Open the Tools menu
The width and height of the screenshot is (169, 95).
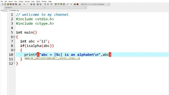[x=33, y=1]
